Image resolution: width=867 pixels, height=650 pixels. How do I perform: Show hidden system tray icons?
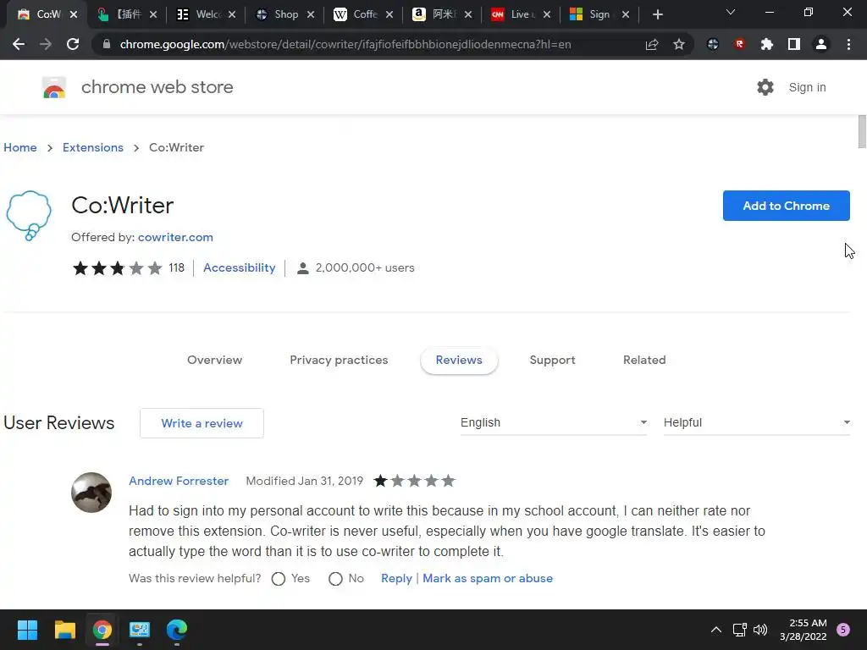(716, 630)
